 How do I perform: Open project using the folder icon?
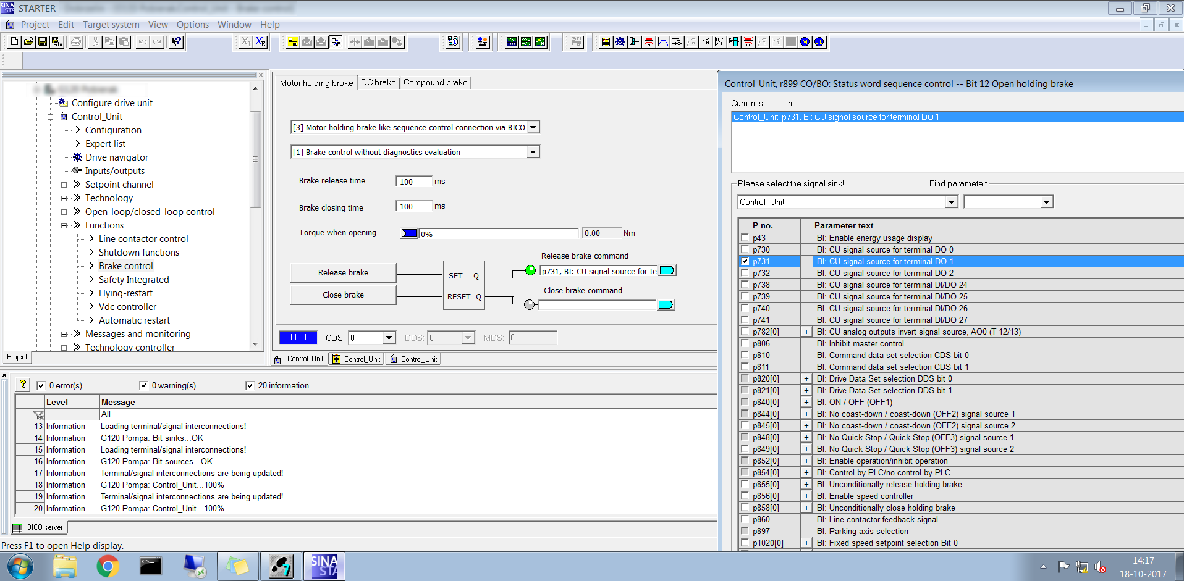coord(28,42)
